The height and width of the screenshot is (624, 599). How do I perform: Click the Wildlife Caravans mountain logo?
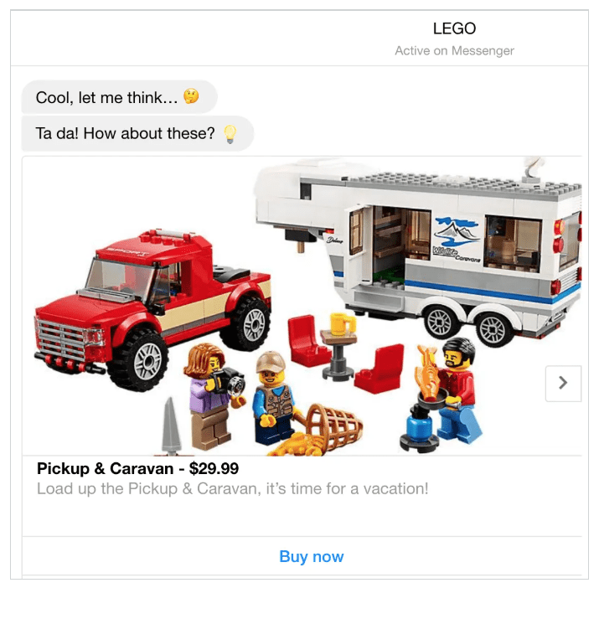(457, 239)
